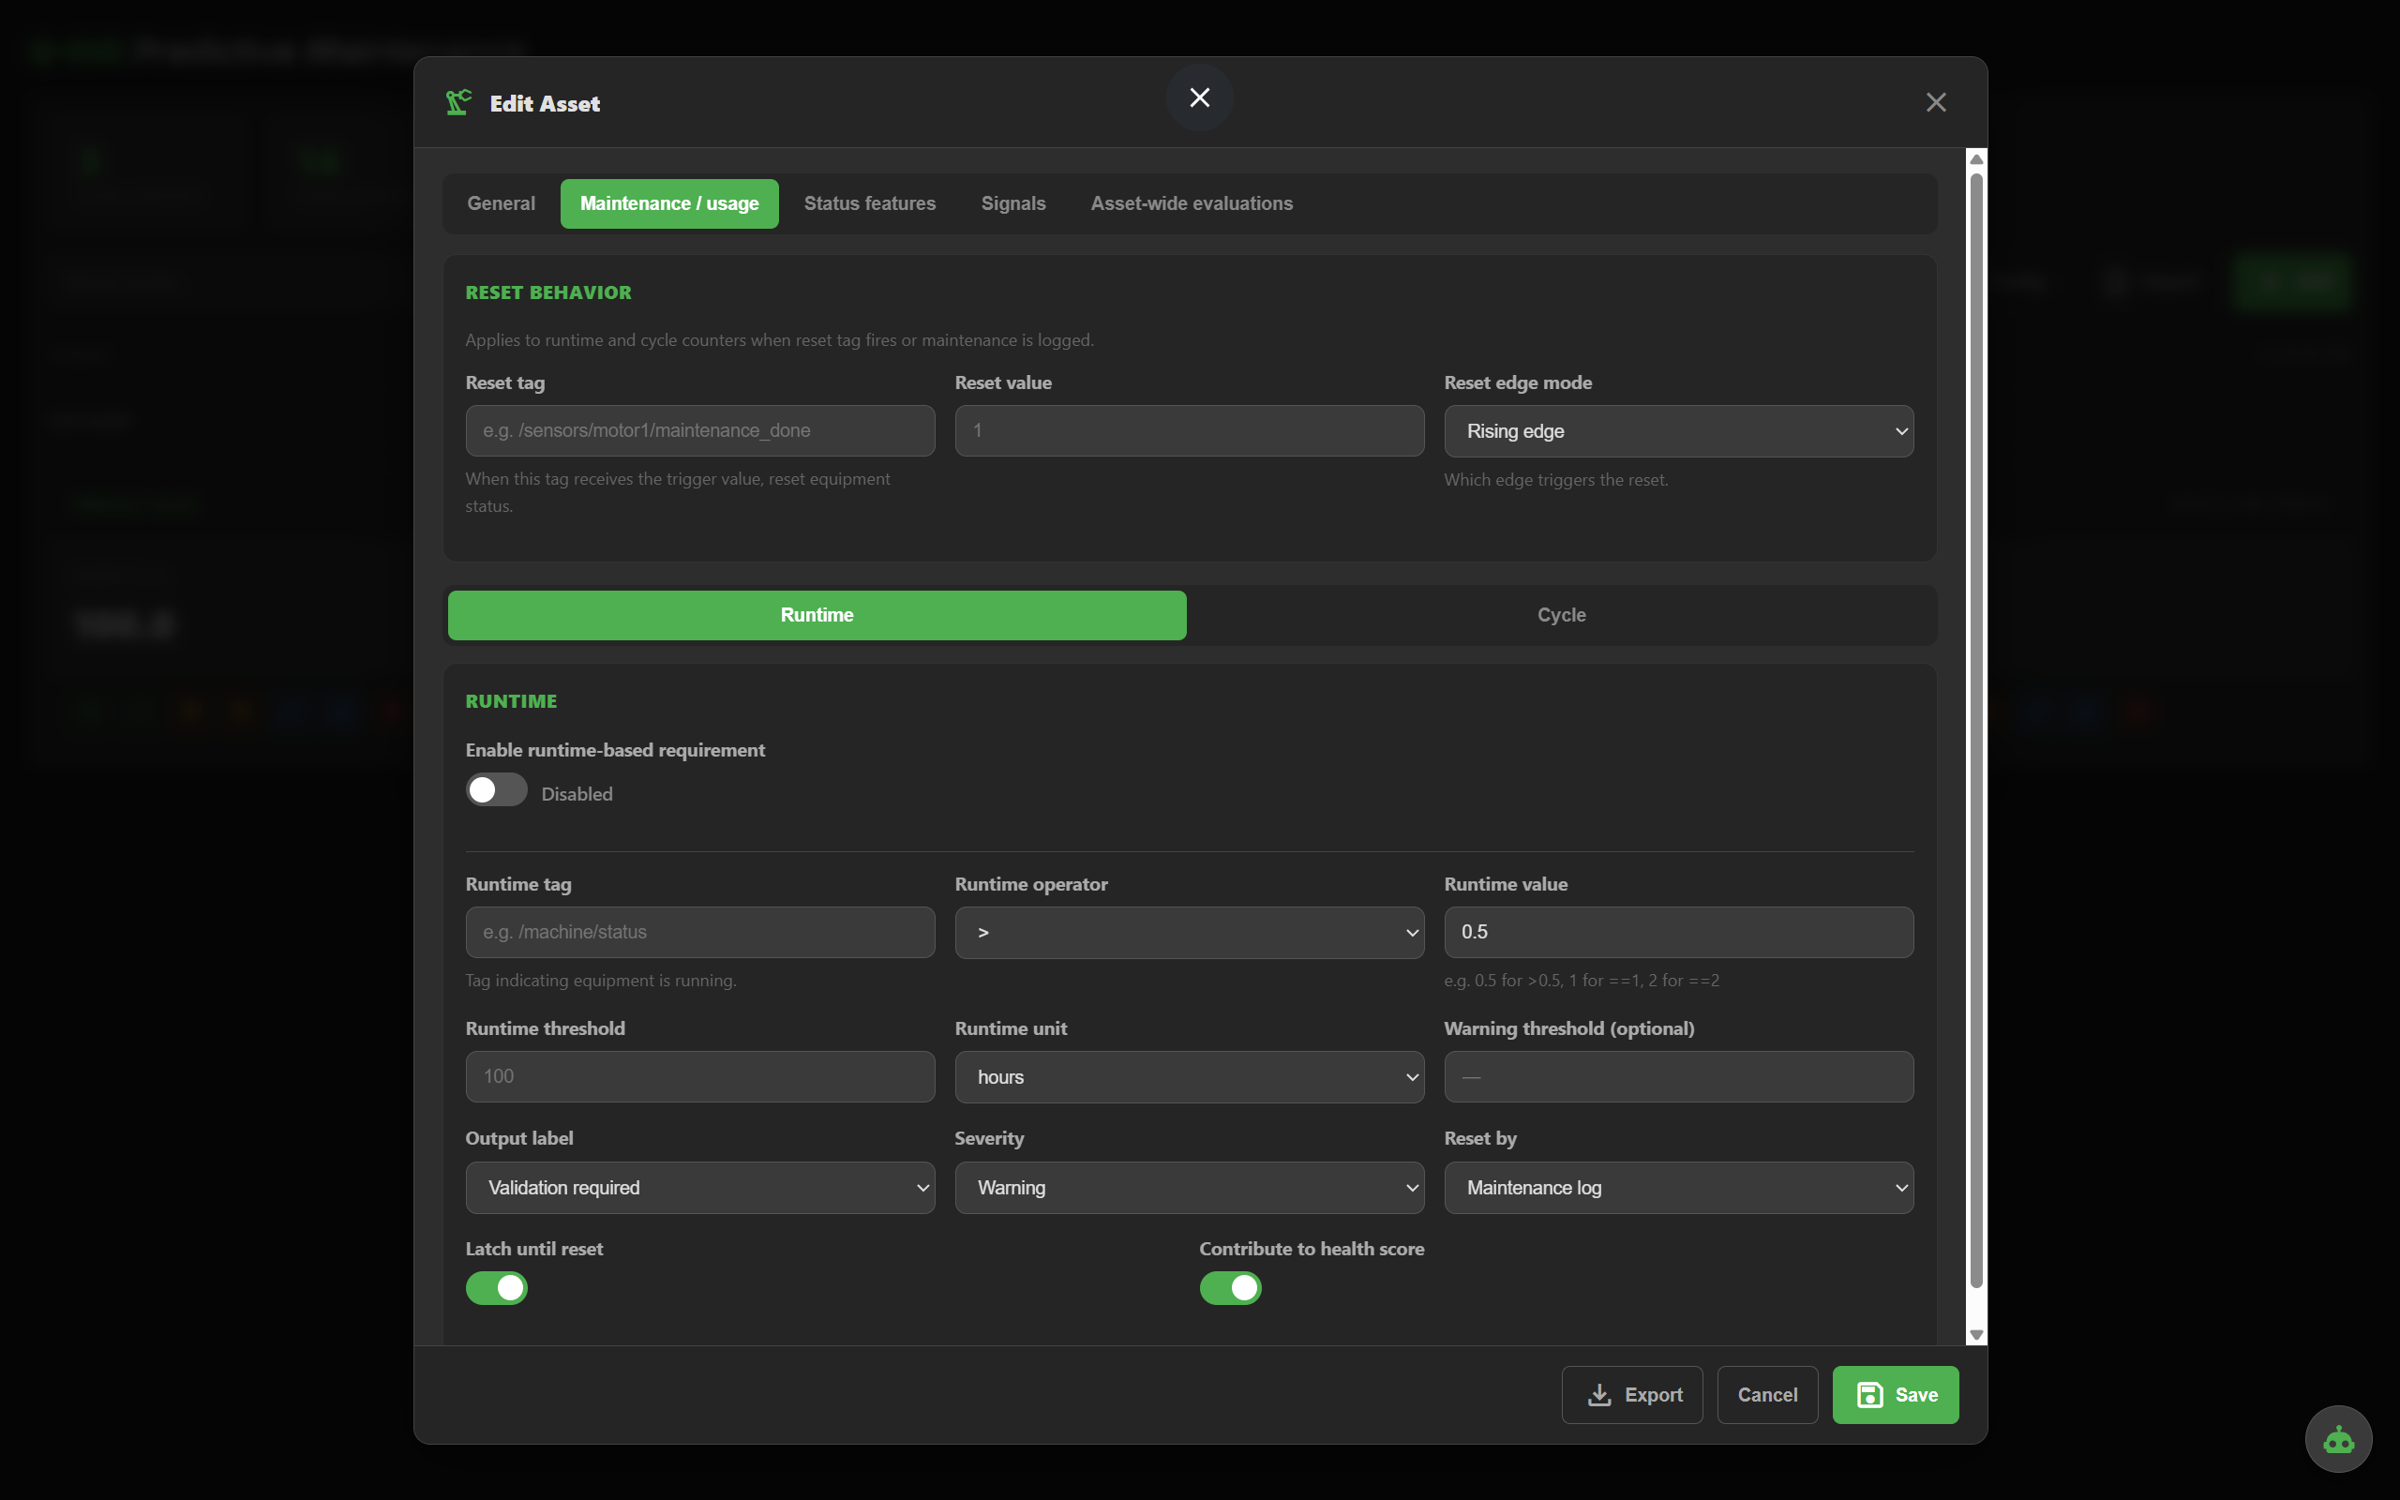Click the scrollbar down arrow
Viewport: 2400px width, 1500px height.
pyautogui.click(x=1975, y=1334)
